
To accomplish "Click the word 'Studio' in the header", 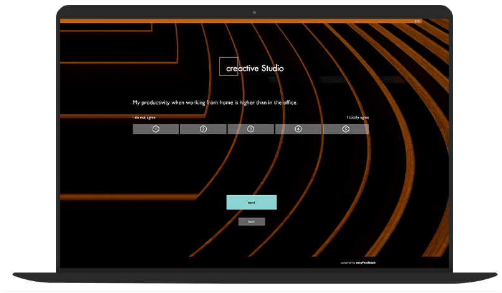I will (x=272, y=68).
